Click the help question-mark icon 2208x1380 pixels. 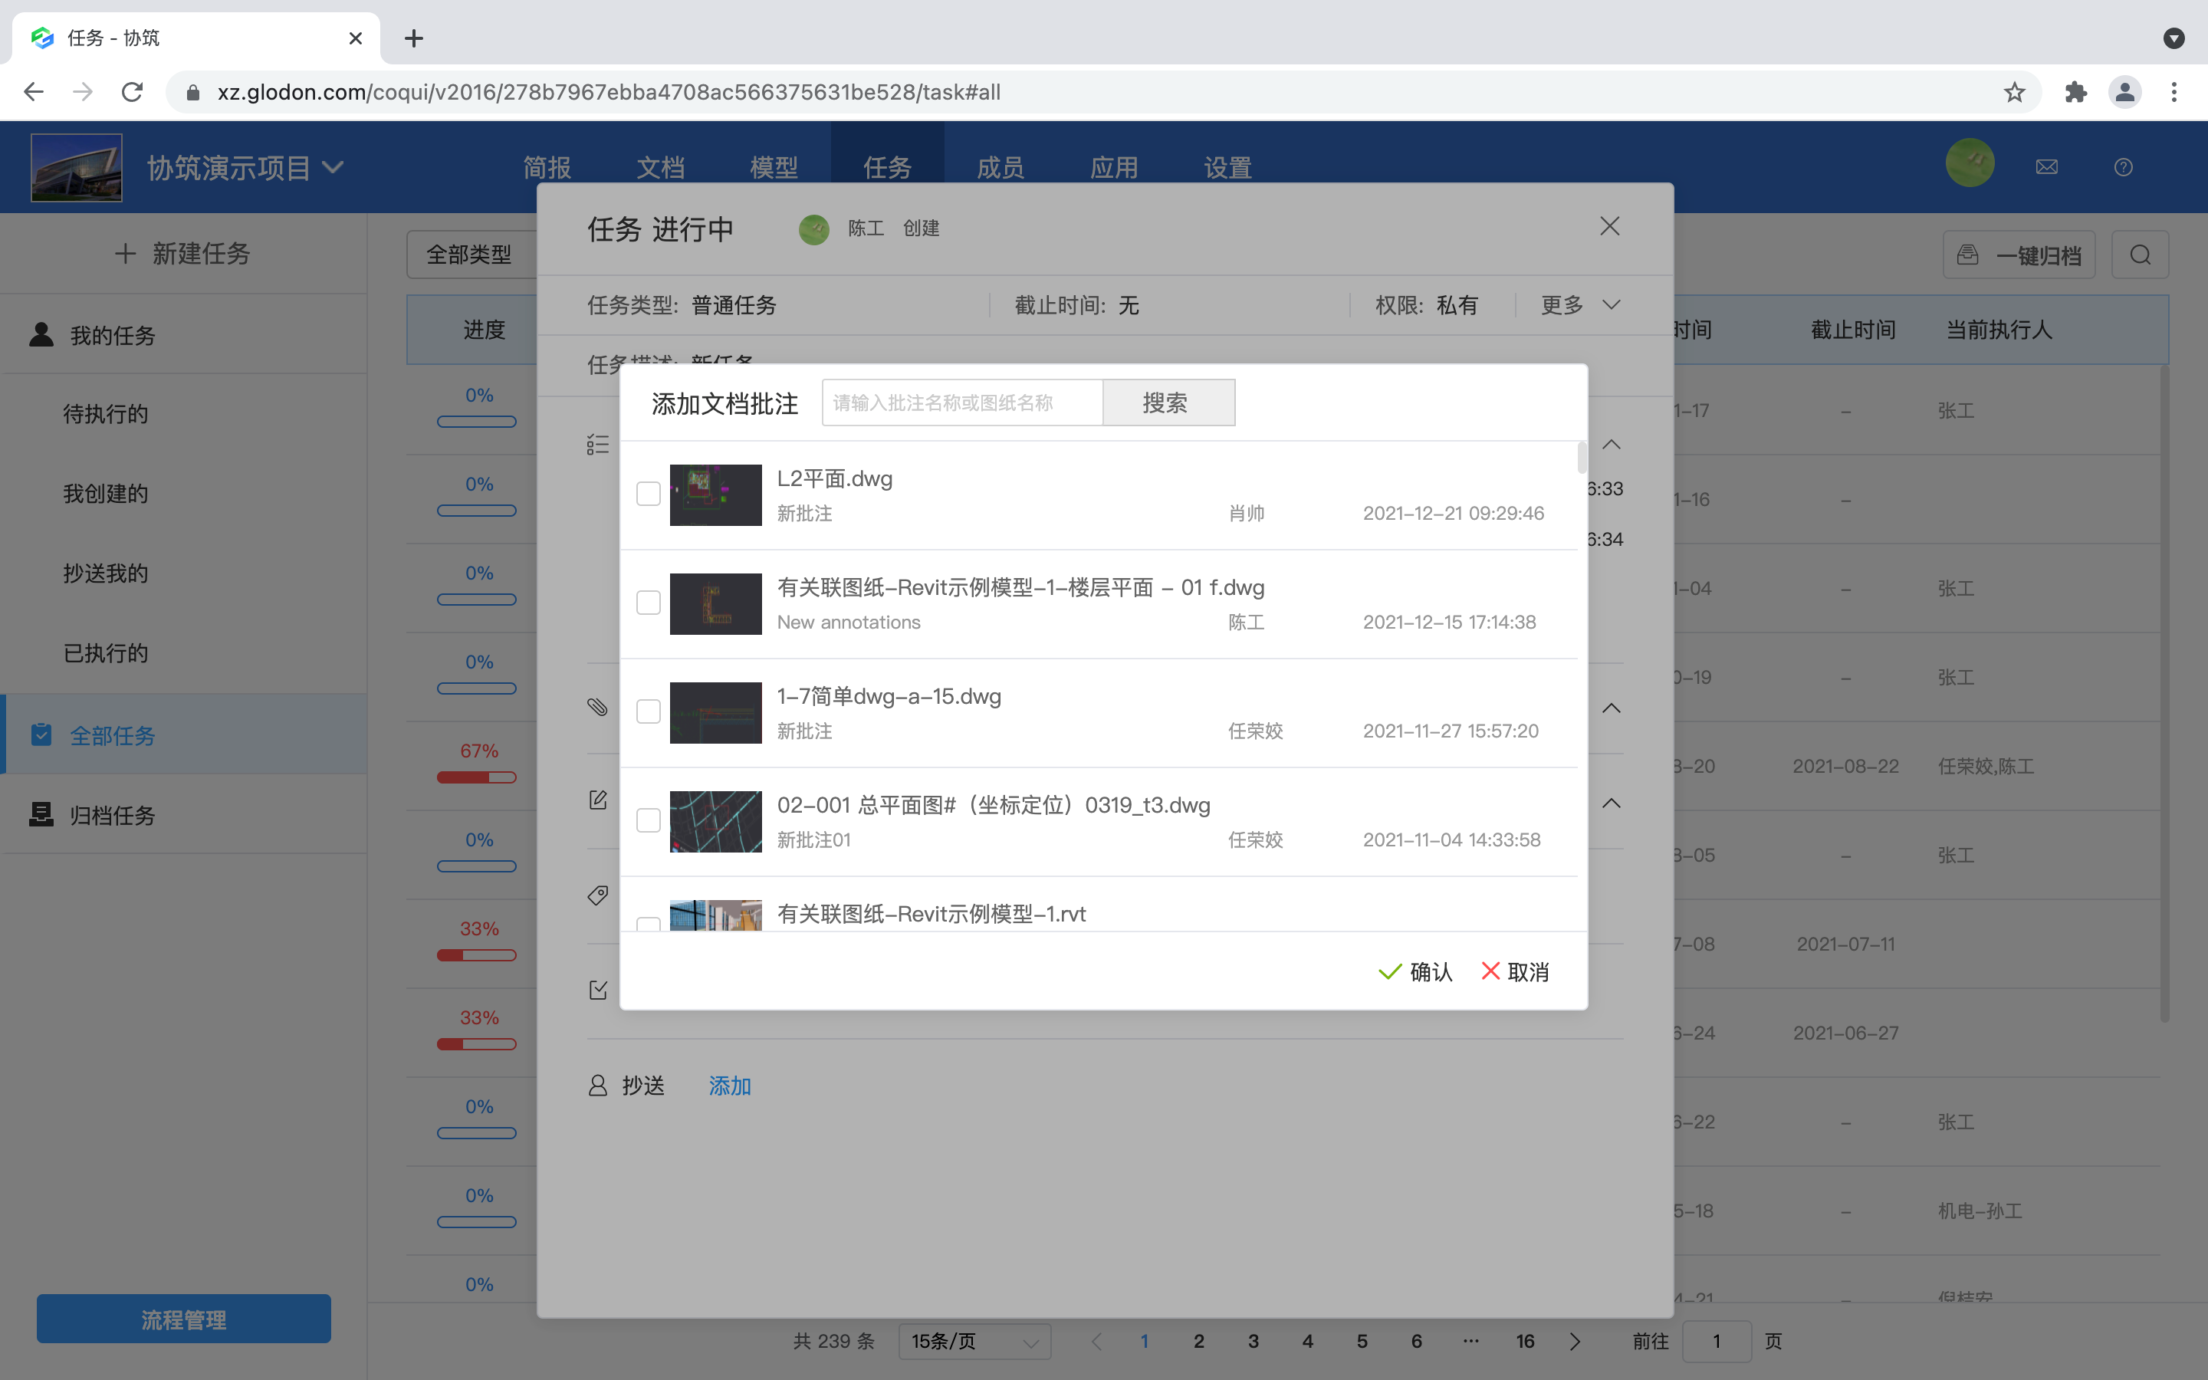[2123, 166]
